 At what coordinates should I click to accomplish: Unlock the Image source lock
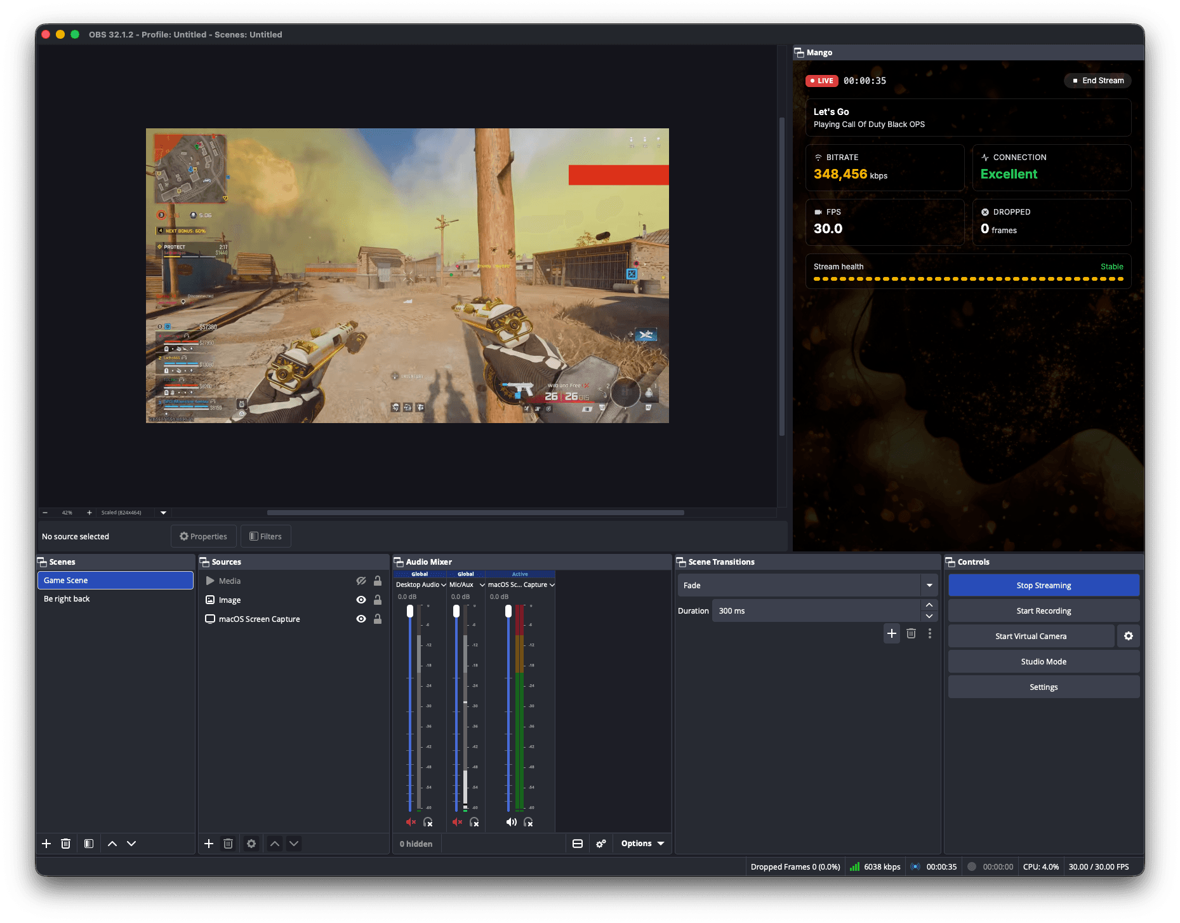[378, 600]
